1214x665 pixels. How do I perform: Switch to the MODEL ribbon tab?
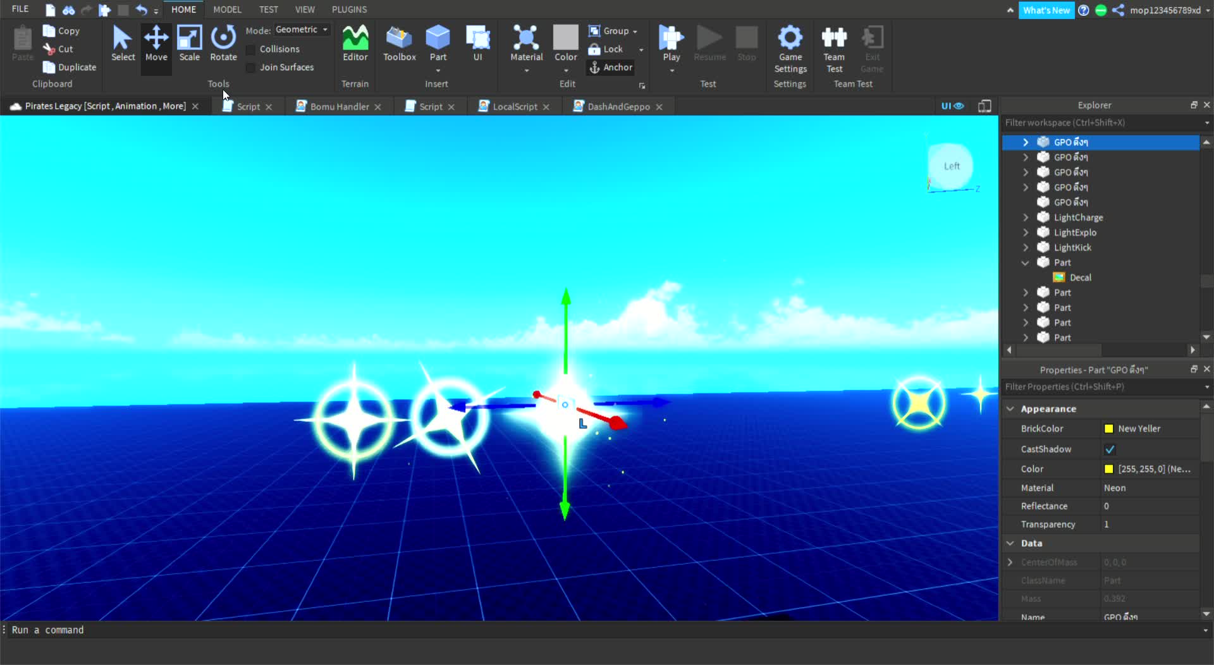click(226, 9)
